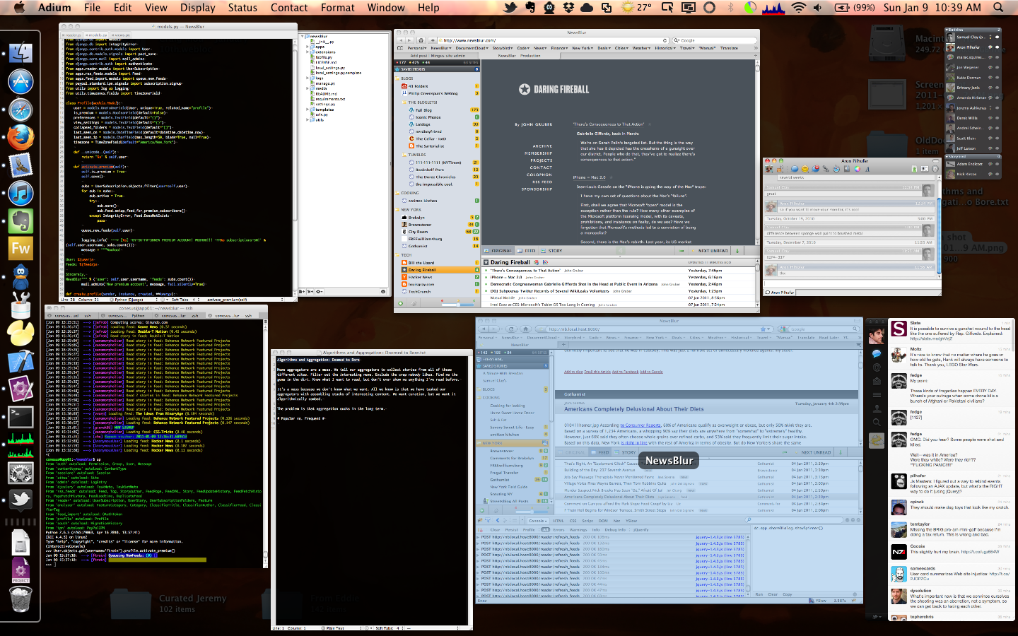Open the Format menu in the menu bar
The image size is (1018, 636).
(338, 7)
